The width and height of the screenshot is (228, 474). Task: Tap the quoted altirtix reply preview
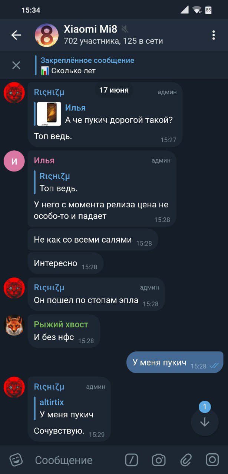click(67, 408)
